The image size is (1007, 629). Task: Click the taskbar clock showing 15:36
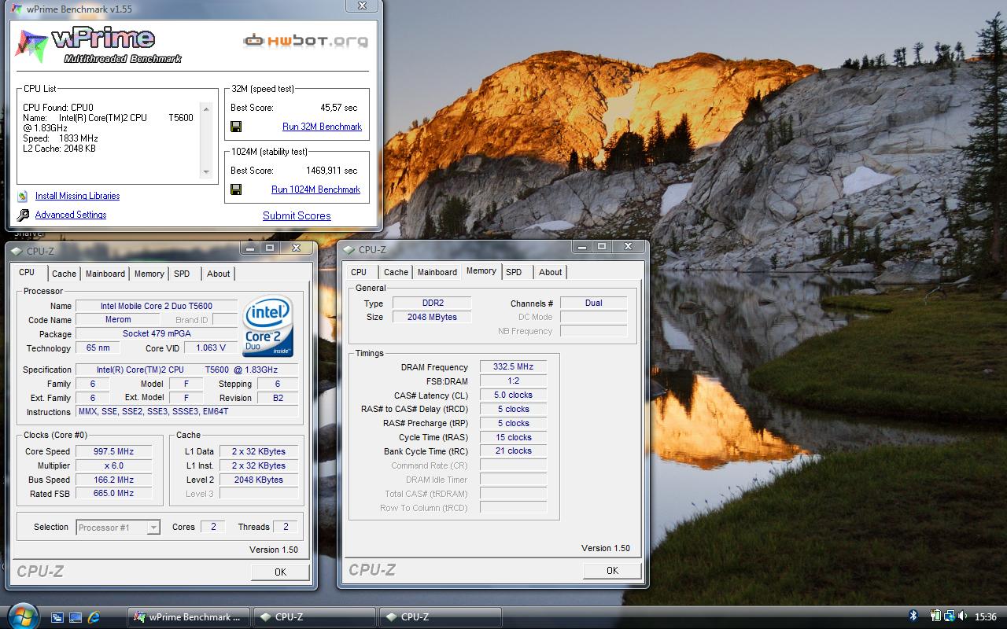click(x=986, y=617)
